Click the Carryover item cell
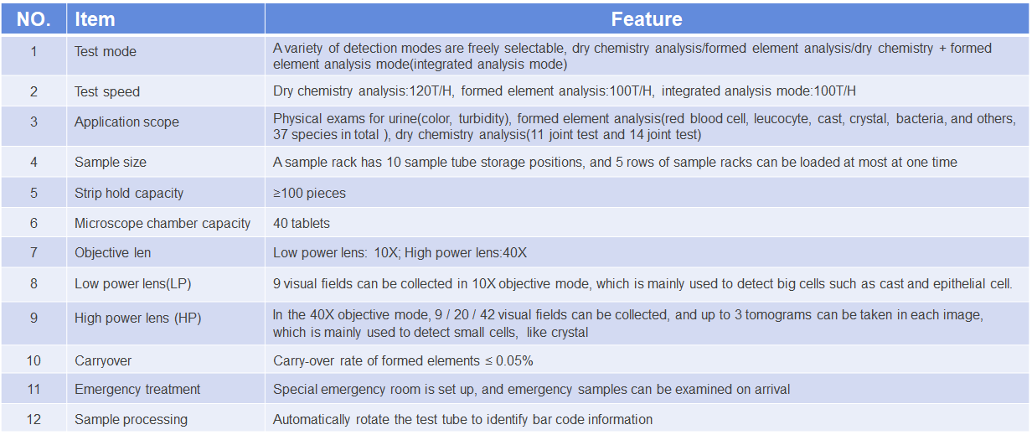 166,360
